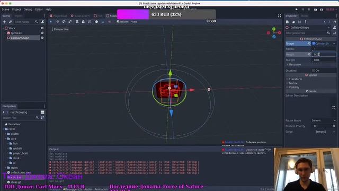Switch to the Import dock tab
The height and width of the screenshot is (191, 339).
coord(18,16)
